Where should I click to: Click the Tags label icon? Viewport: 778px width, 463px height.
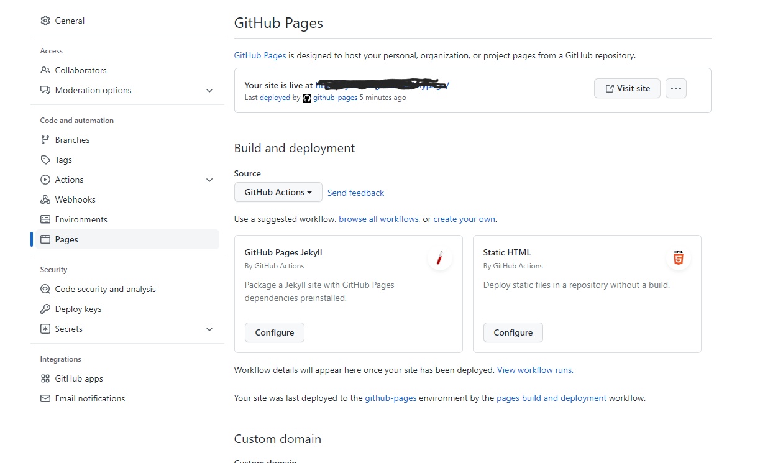coord(45,160)
